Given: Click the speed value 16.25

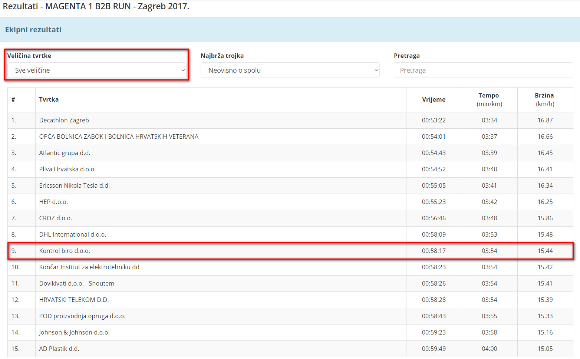Looking at the screenshot, I should (x=545, y=202).
